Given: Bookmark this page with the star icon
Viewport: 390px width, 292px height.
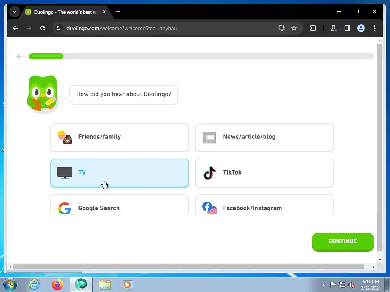Looking at the screenshot, I should click(294, 28).
